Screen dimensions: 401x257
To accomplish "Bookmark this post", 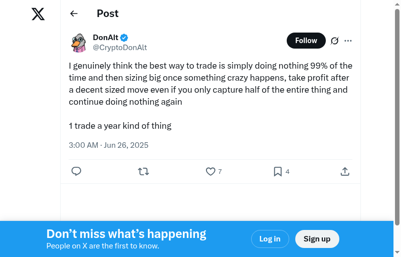I will coord(278,171).
